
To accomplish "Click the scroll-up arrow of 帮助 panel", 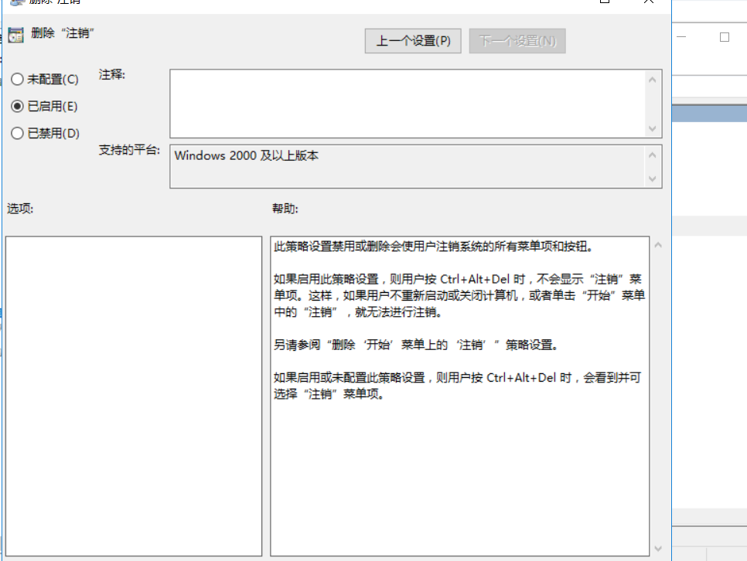I will click(x=659, y=242).
